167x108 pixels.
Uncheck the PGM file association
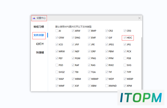coord(73,58)
